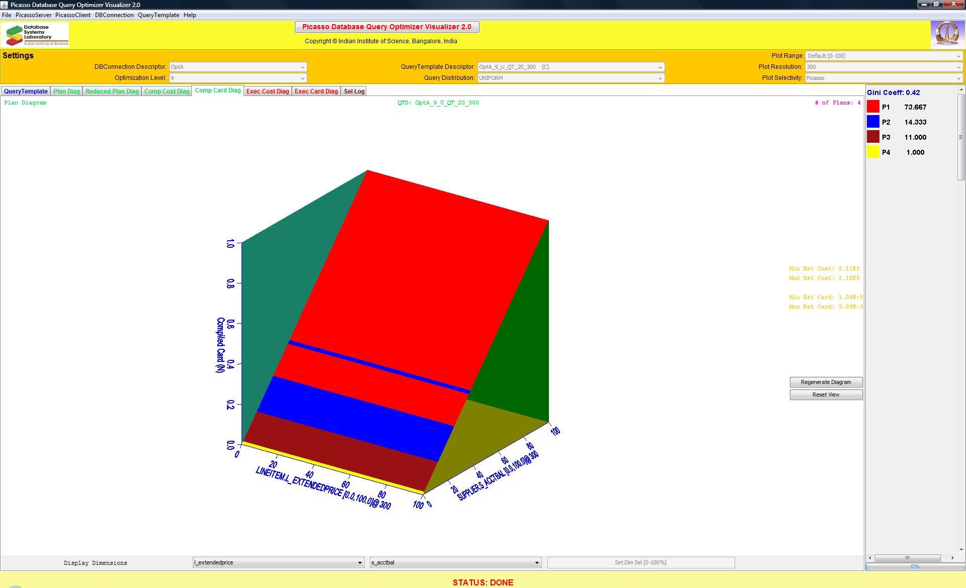Click the red P1 plan color swatch
This screenshot has width=966, height=588.
pyautogui.click(x=873, y=107)
